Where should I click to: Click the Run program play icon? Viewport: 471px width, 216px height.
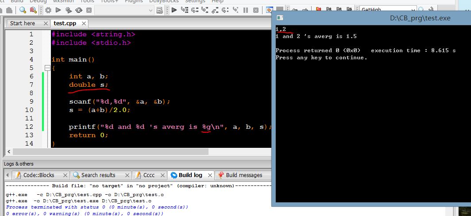[58, 10]
